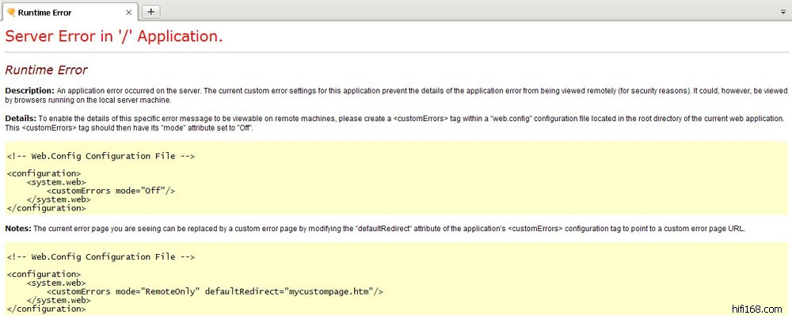This screenshot has height=319, width=792.
Task: Click closing system.web tag in second code block
Action: [59, 300]
